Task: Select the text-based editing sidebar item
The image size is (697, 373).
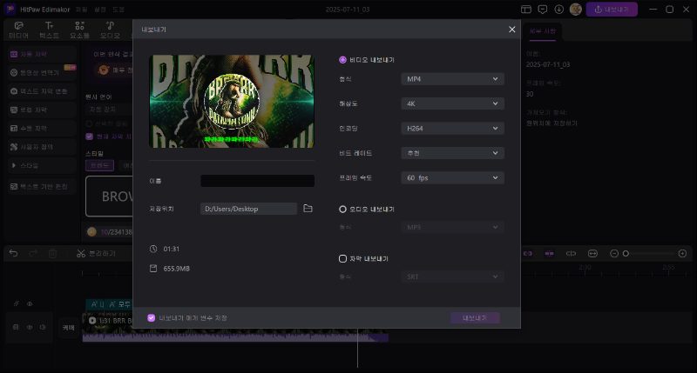Action: click(x=42, y=187)
